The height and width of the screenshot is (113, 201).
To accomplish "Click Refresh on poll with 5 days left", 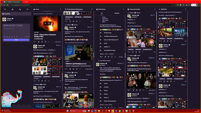I will (x=102, y=54).
